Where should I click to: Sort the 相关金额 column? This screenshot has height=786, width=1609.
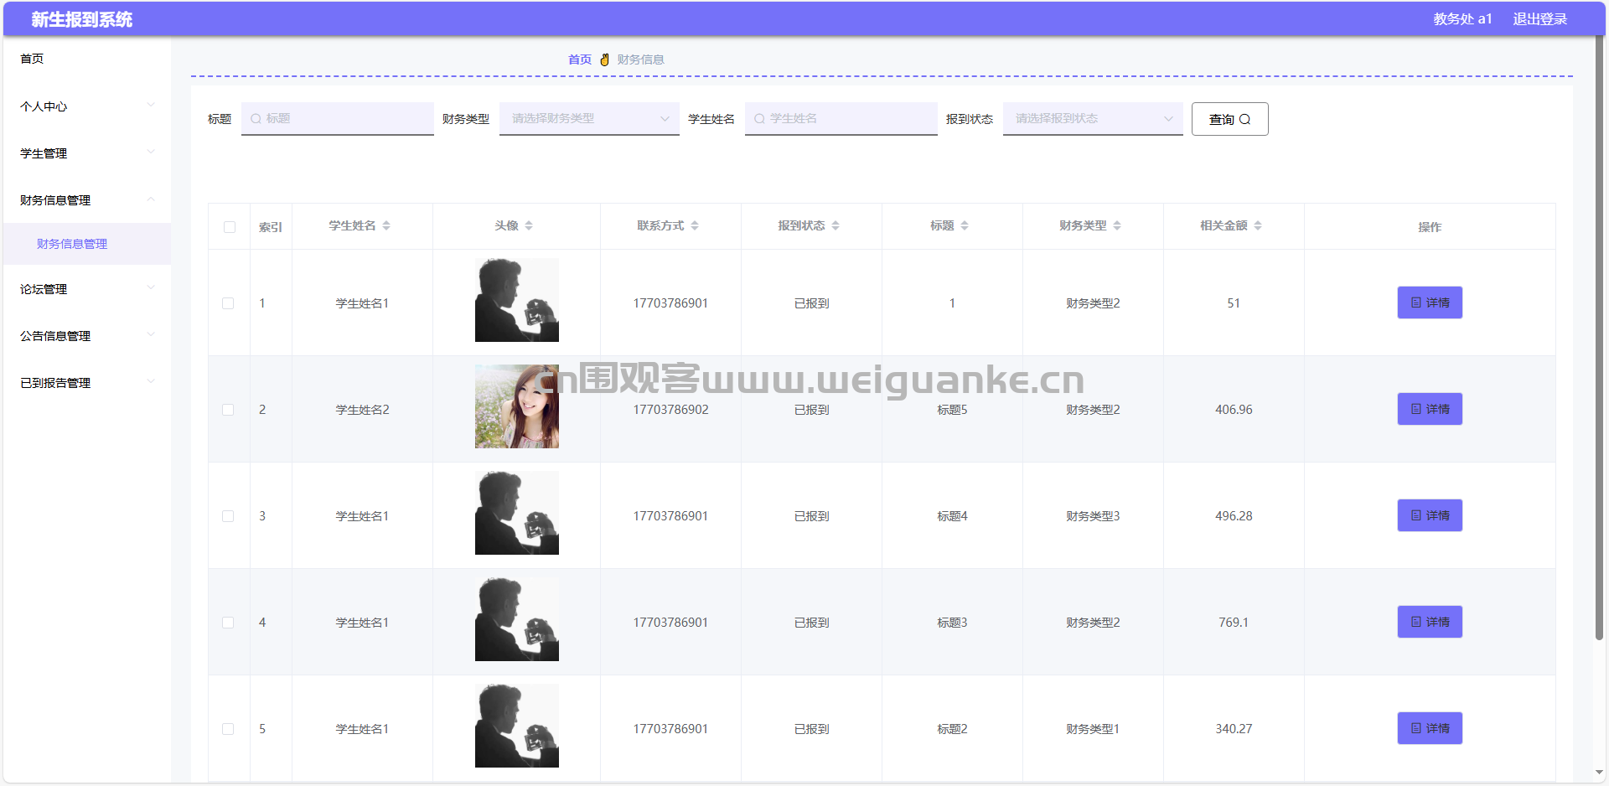point(1258,226)
